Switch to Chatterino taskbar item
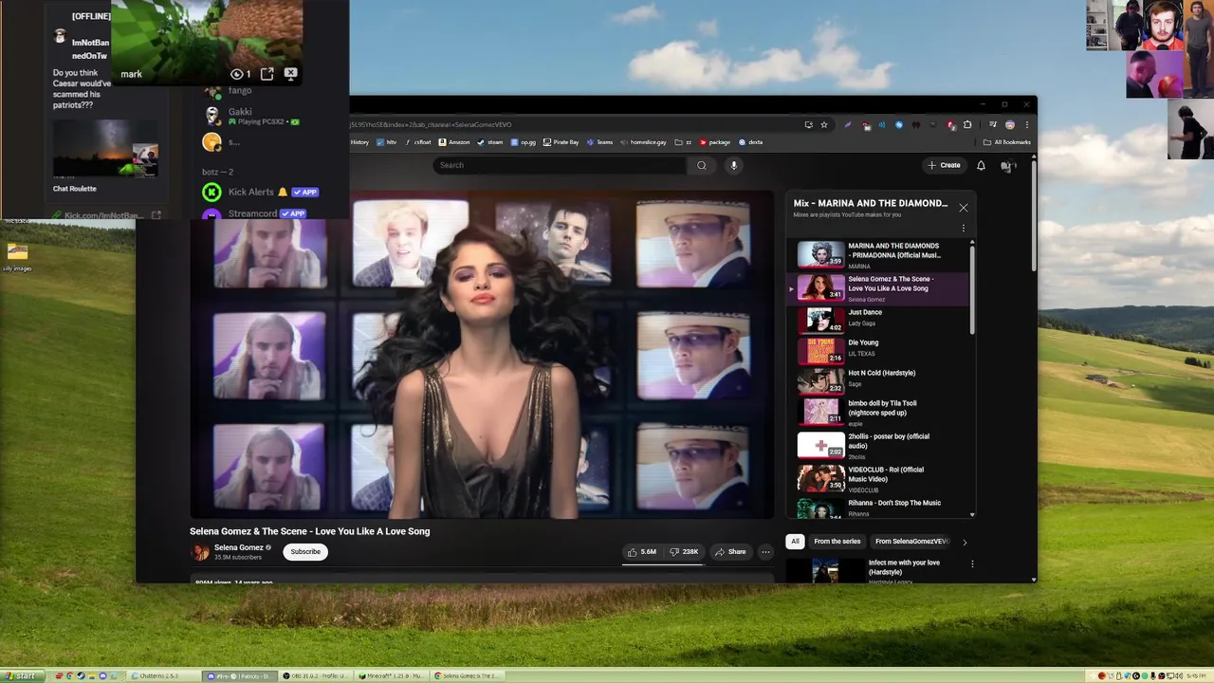The height and width of the screenshot is (683, 1214). point(165,675)
